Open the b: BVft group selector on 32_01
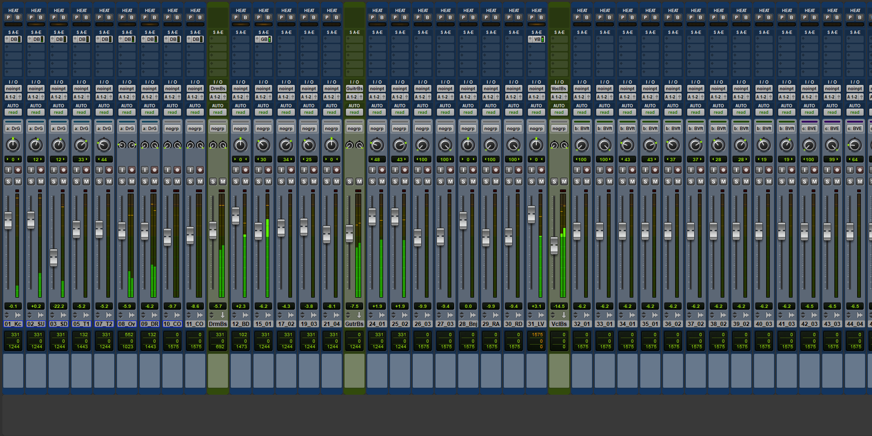This screenshot has height=436, width=872. [x=582, y=129]
